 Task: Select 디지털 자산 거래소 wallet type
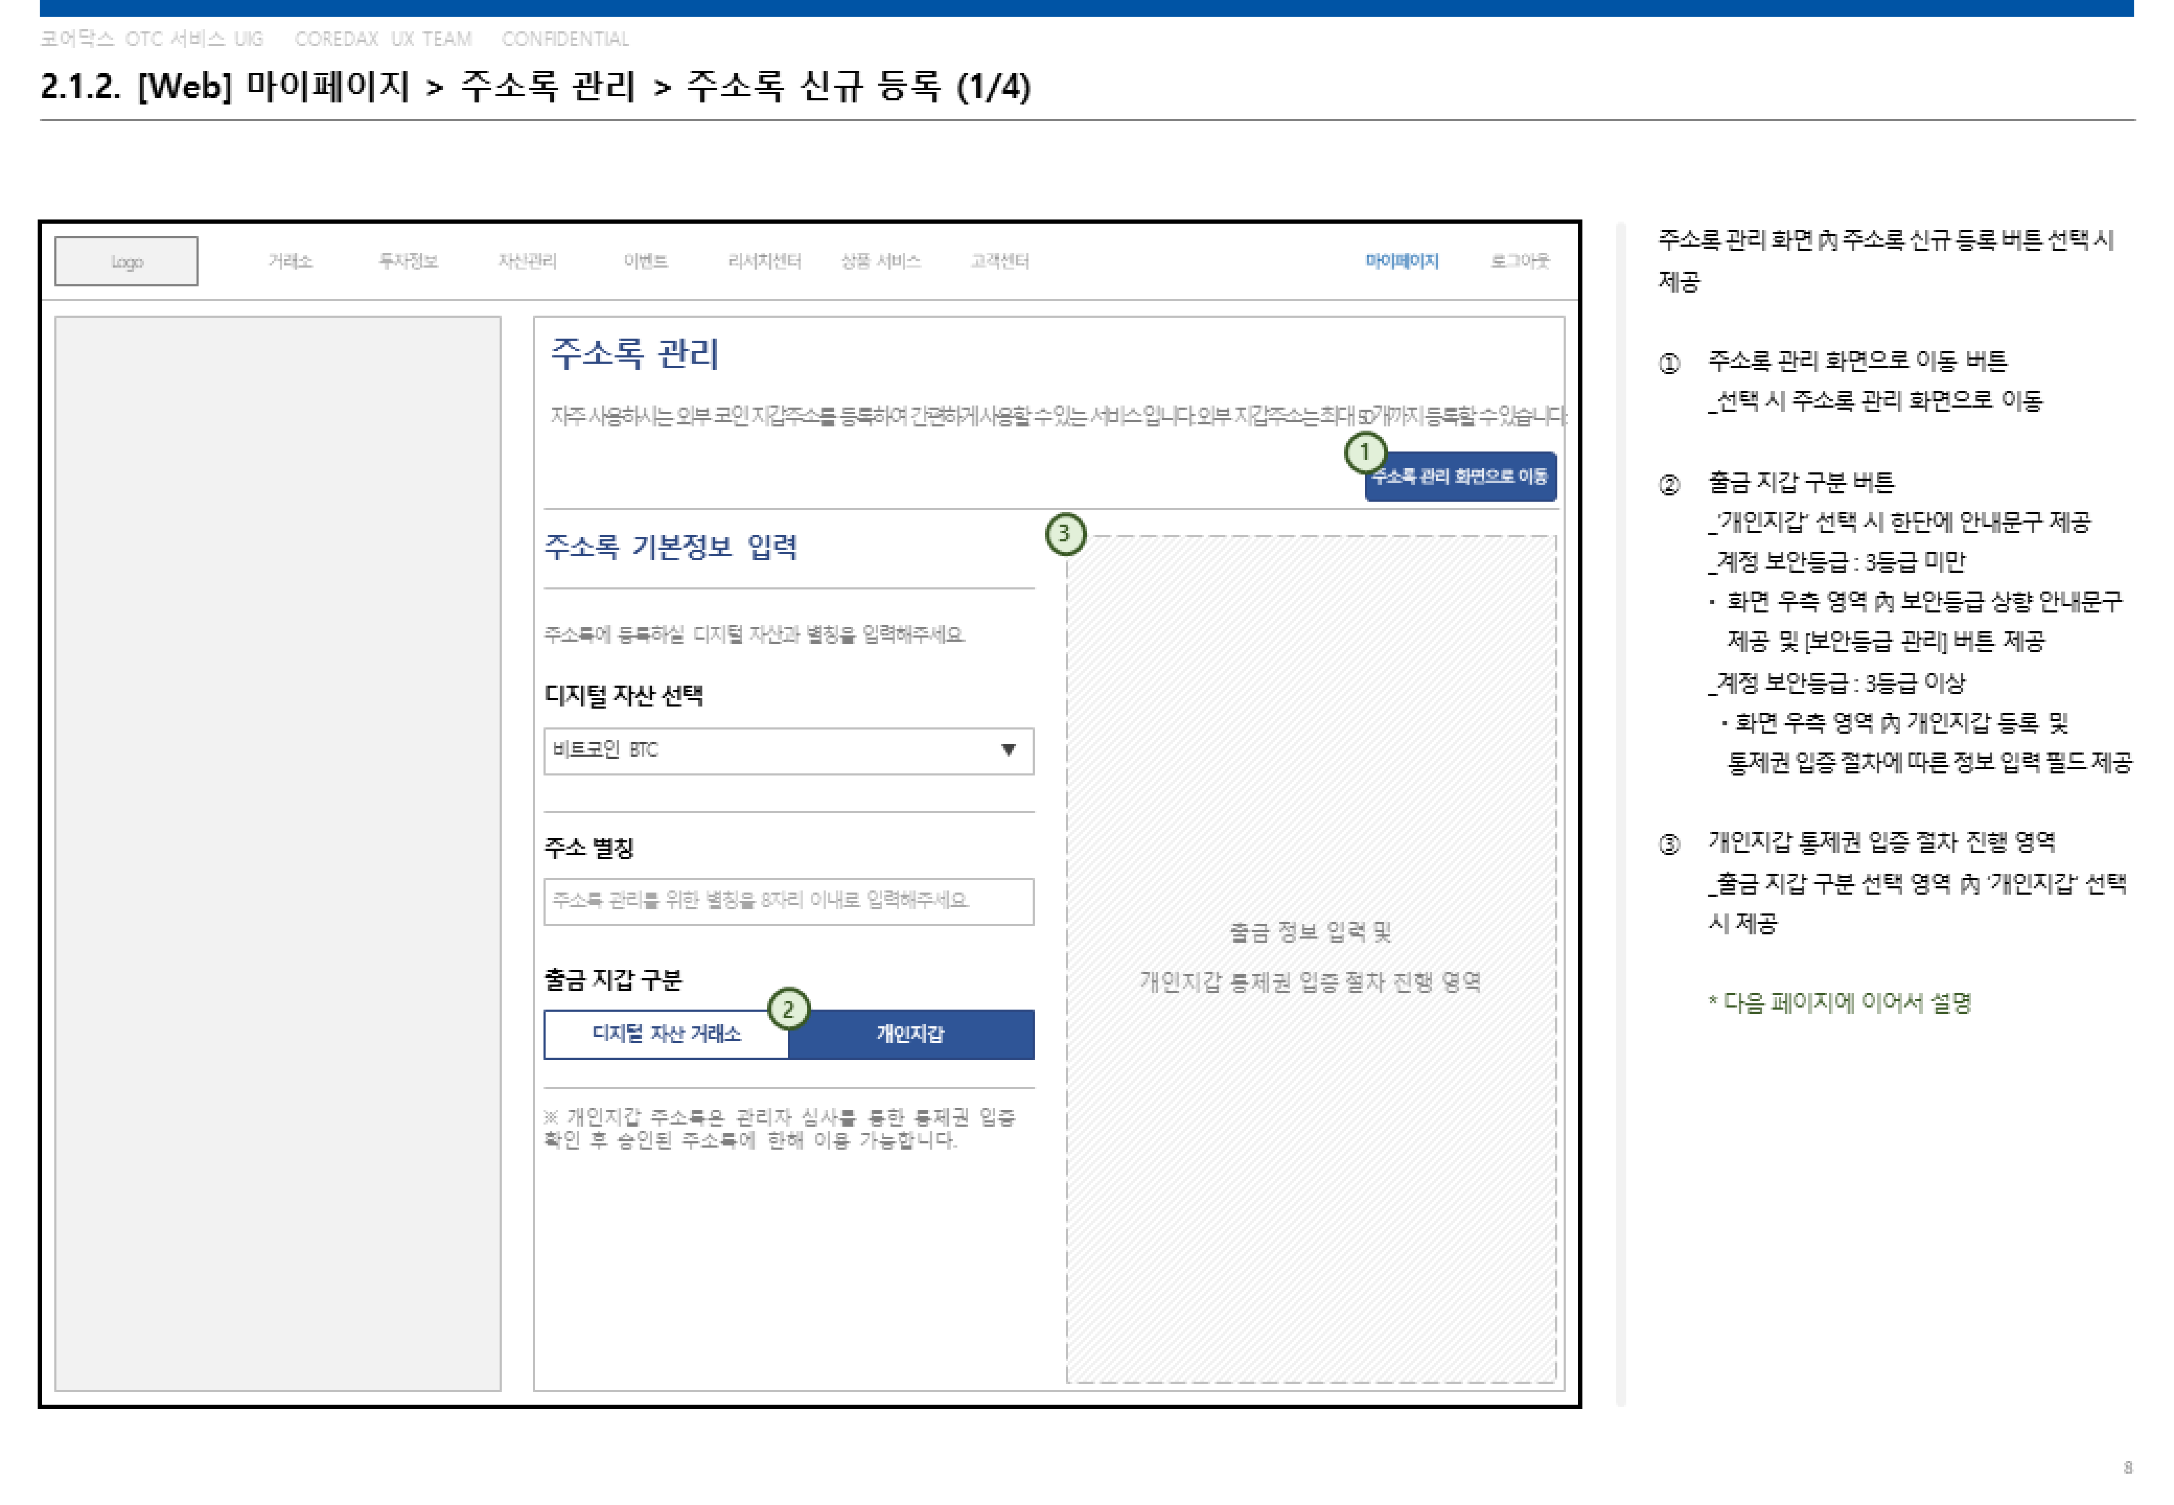666,1035
